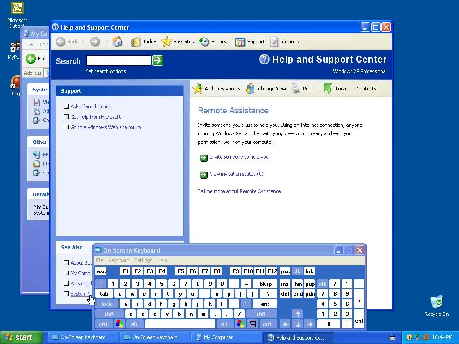Toggle left shft key on keyboard
The width and height of the screenshot is (459, 344).
pyautogui.click(x=109, y=314)
